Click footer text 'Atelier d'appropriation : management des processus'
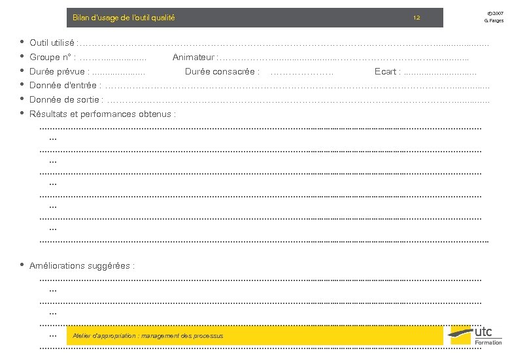This screenshot has width=510, height=353. click(148, 336)
